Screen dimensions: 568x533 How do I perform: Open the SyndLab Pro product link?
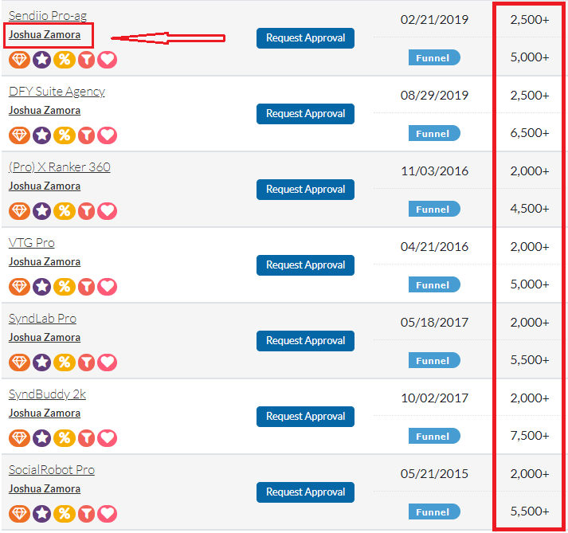(x=42, y=319)
